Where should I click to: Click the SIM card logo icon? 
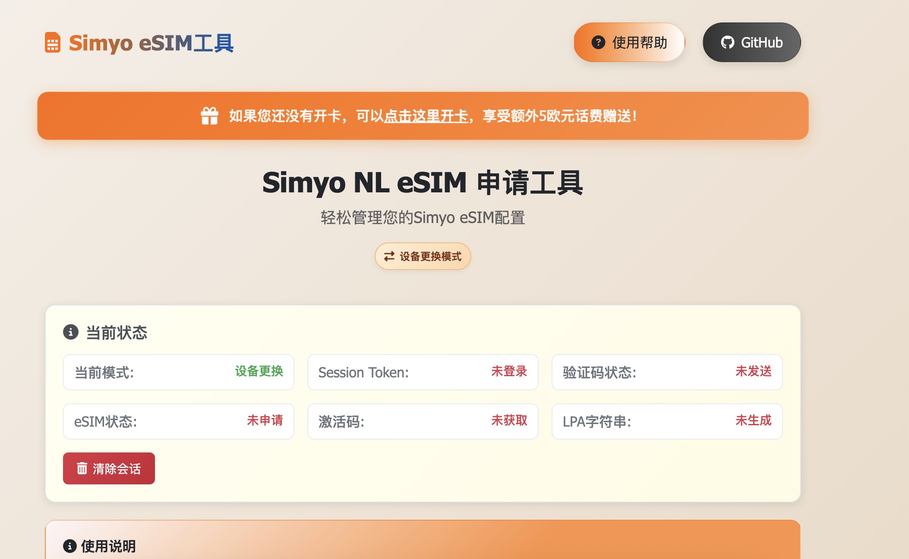(53, 42)
